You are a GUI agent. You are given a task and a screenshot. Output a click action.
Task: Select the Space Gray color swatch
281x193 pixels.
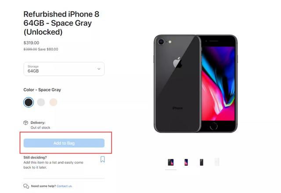point(29,102)
